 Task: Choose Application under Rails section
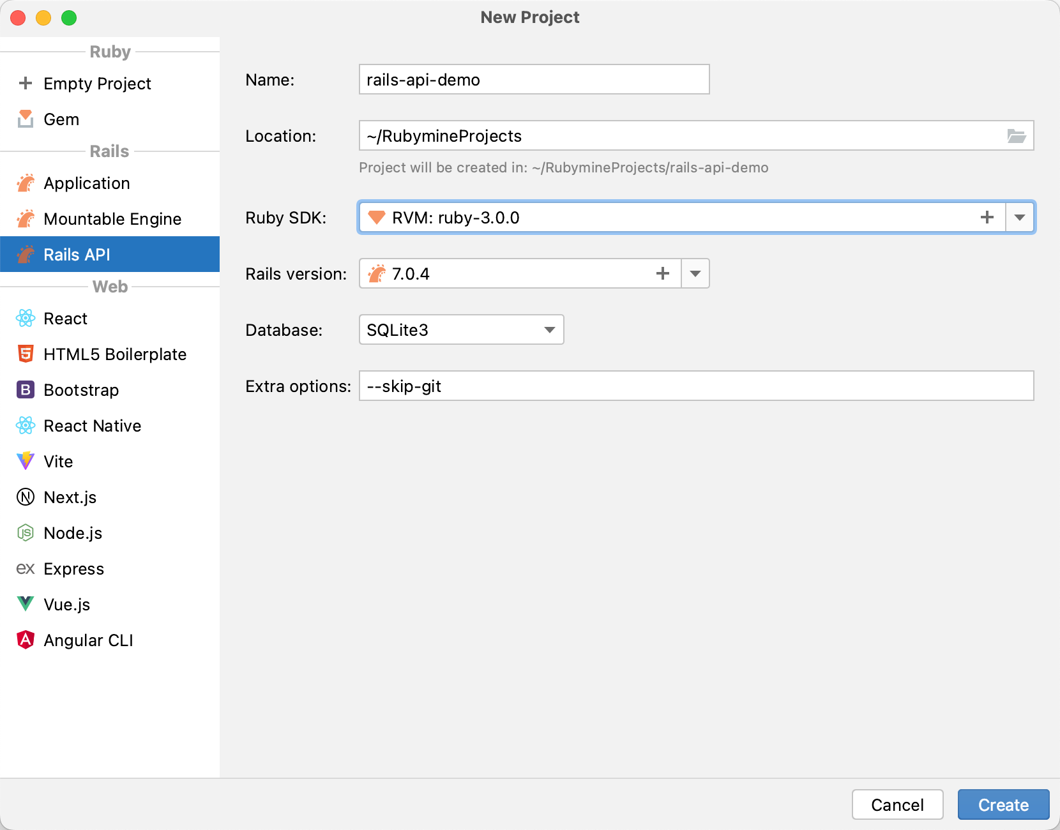click(x=86, y=183)
